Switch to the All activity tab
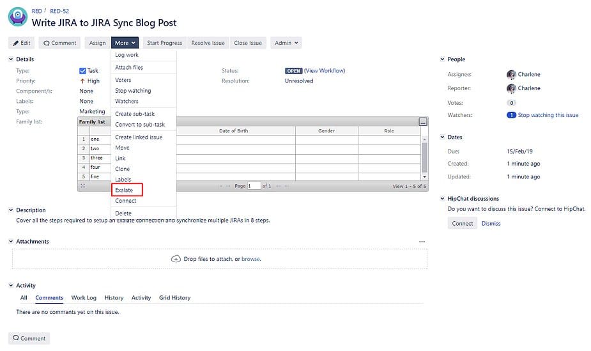591x351 pixels. point(24,298)
